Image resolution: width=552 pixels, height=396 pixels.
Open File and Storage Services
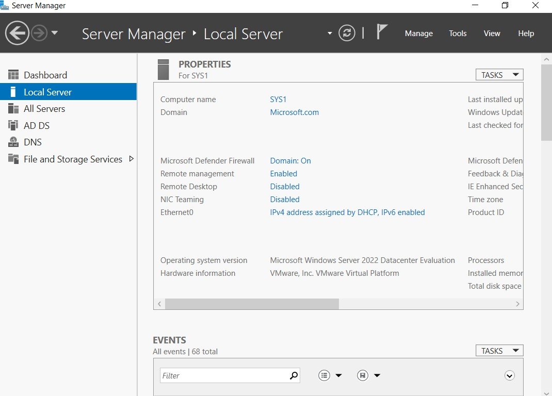[73, 159]
